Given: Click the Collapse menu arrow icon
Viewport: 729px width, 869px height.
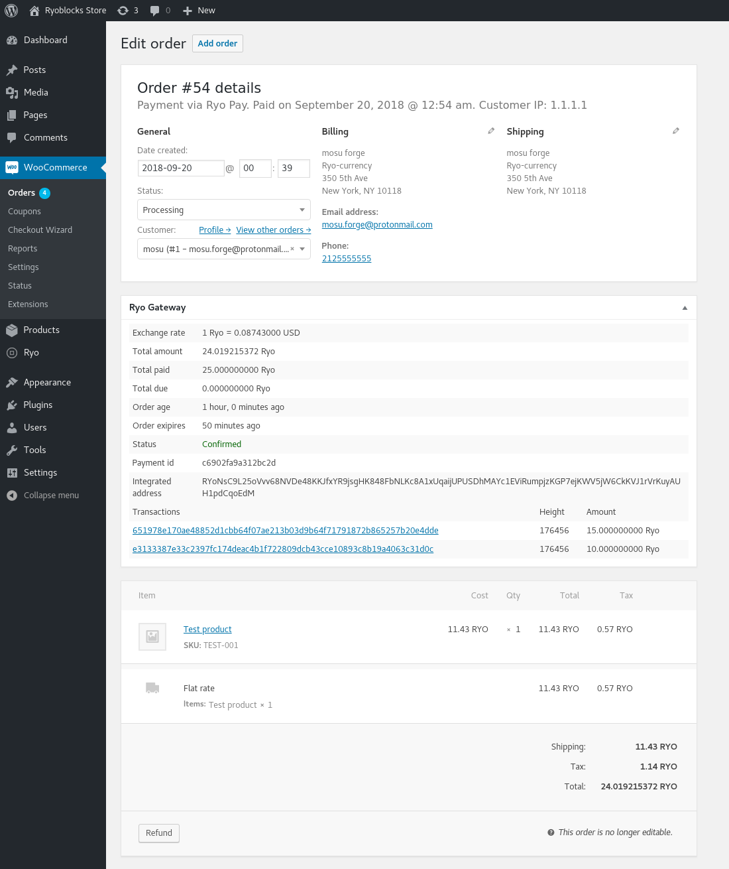Looking at the screenshot, I should click(x=12, y=495).
